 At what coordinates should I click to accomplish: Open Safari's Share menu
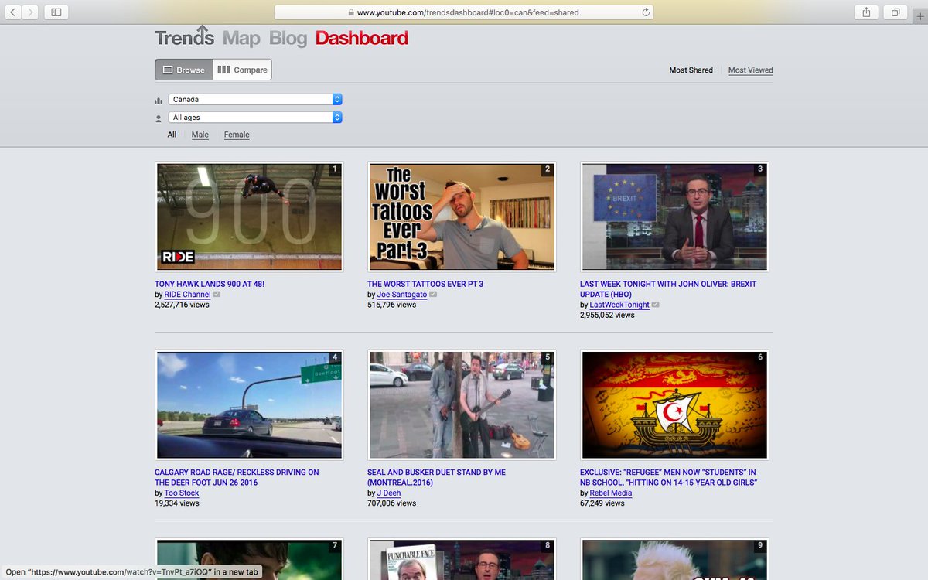pos(866,12)
